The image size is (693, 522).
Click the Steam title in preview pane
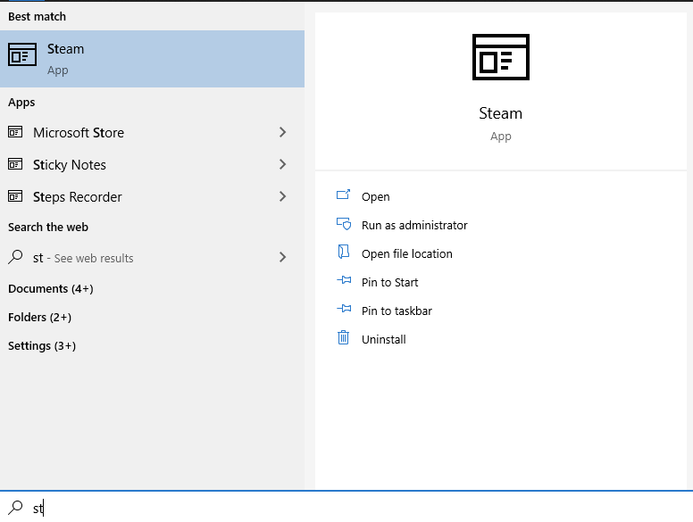pyautogui.click(x=501, y=113)
